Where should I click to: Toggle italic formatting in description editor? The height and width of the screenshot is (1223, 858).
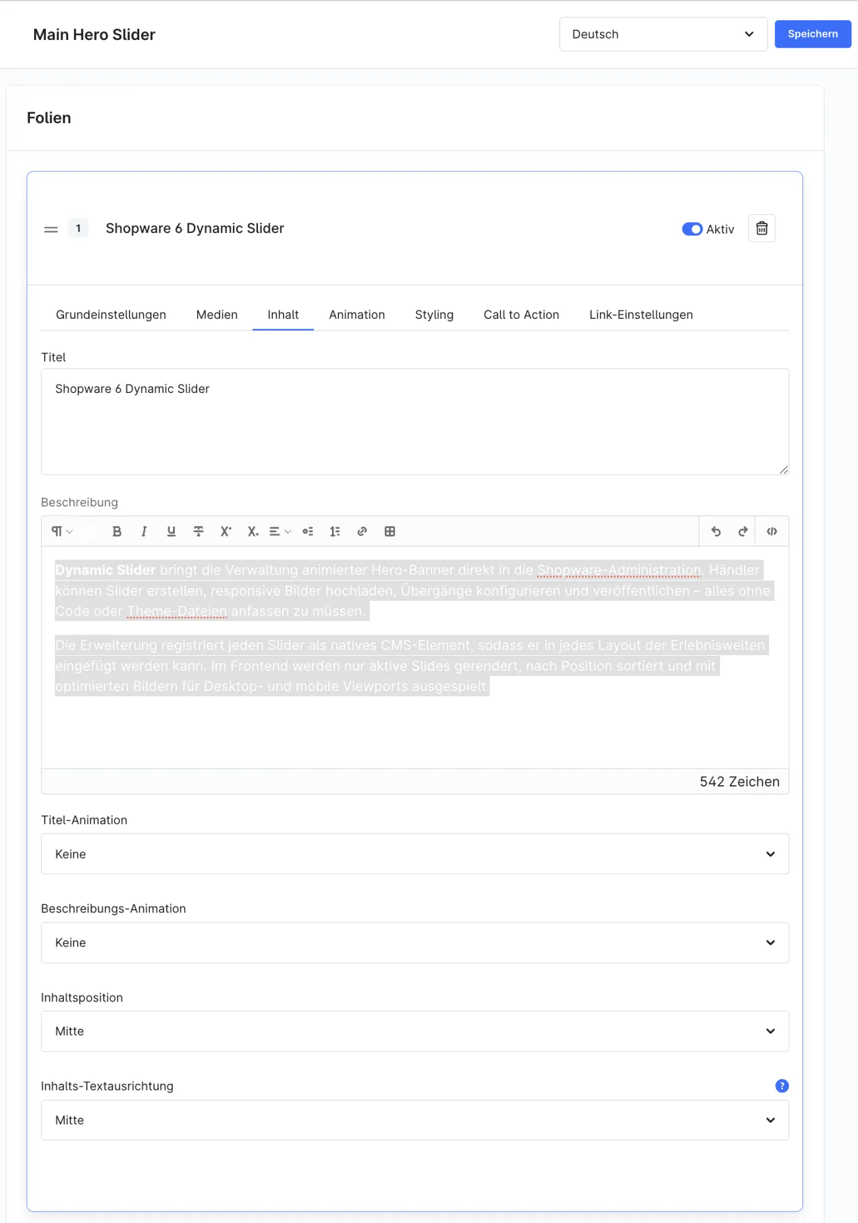144,531
